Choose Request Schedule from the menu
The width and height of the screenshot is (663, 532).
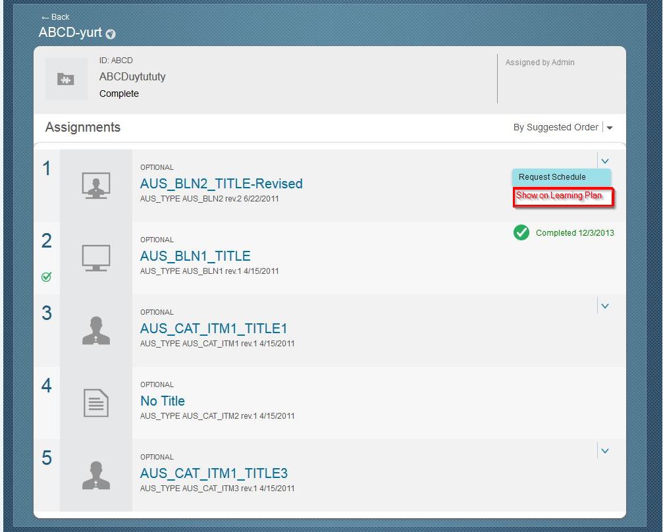click(x=561, y=176)
